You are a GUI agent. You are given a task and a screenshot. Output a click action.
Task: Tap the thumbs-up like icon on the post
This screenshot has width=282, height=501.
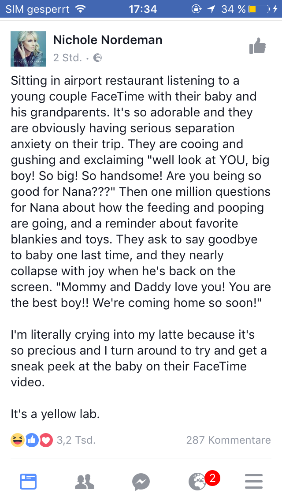(x=257, y=45)
